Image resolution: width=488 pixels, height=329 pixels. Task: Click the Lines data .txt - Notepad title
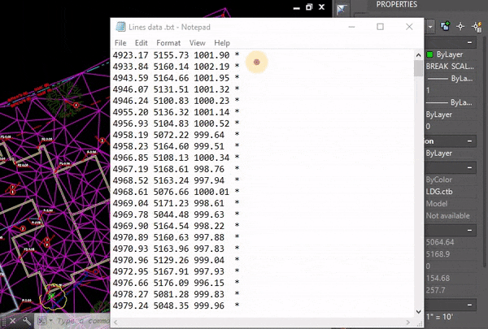170,27
